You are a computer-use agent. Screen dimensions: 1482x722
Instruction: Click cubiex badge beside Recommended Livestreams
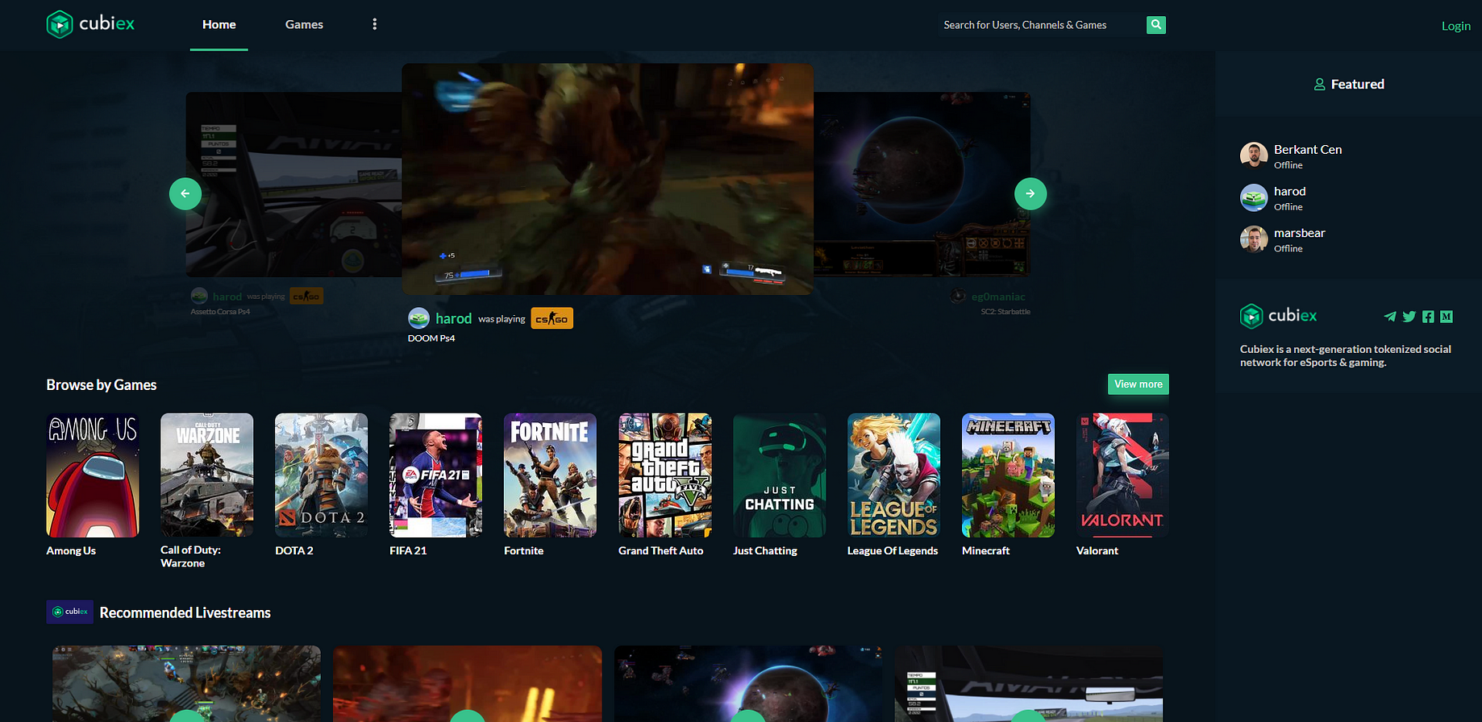pyautogui.click(x=70, y=612)
